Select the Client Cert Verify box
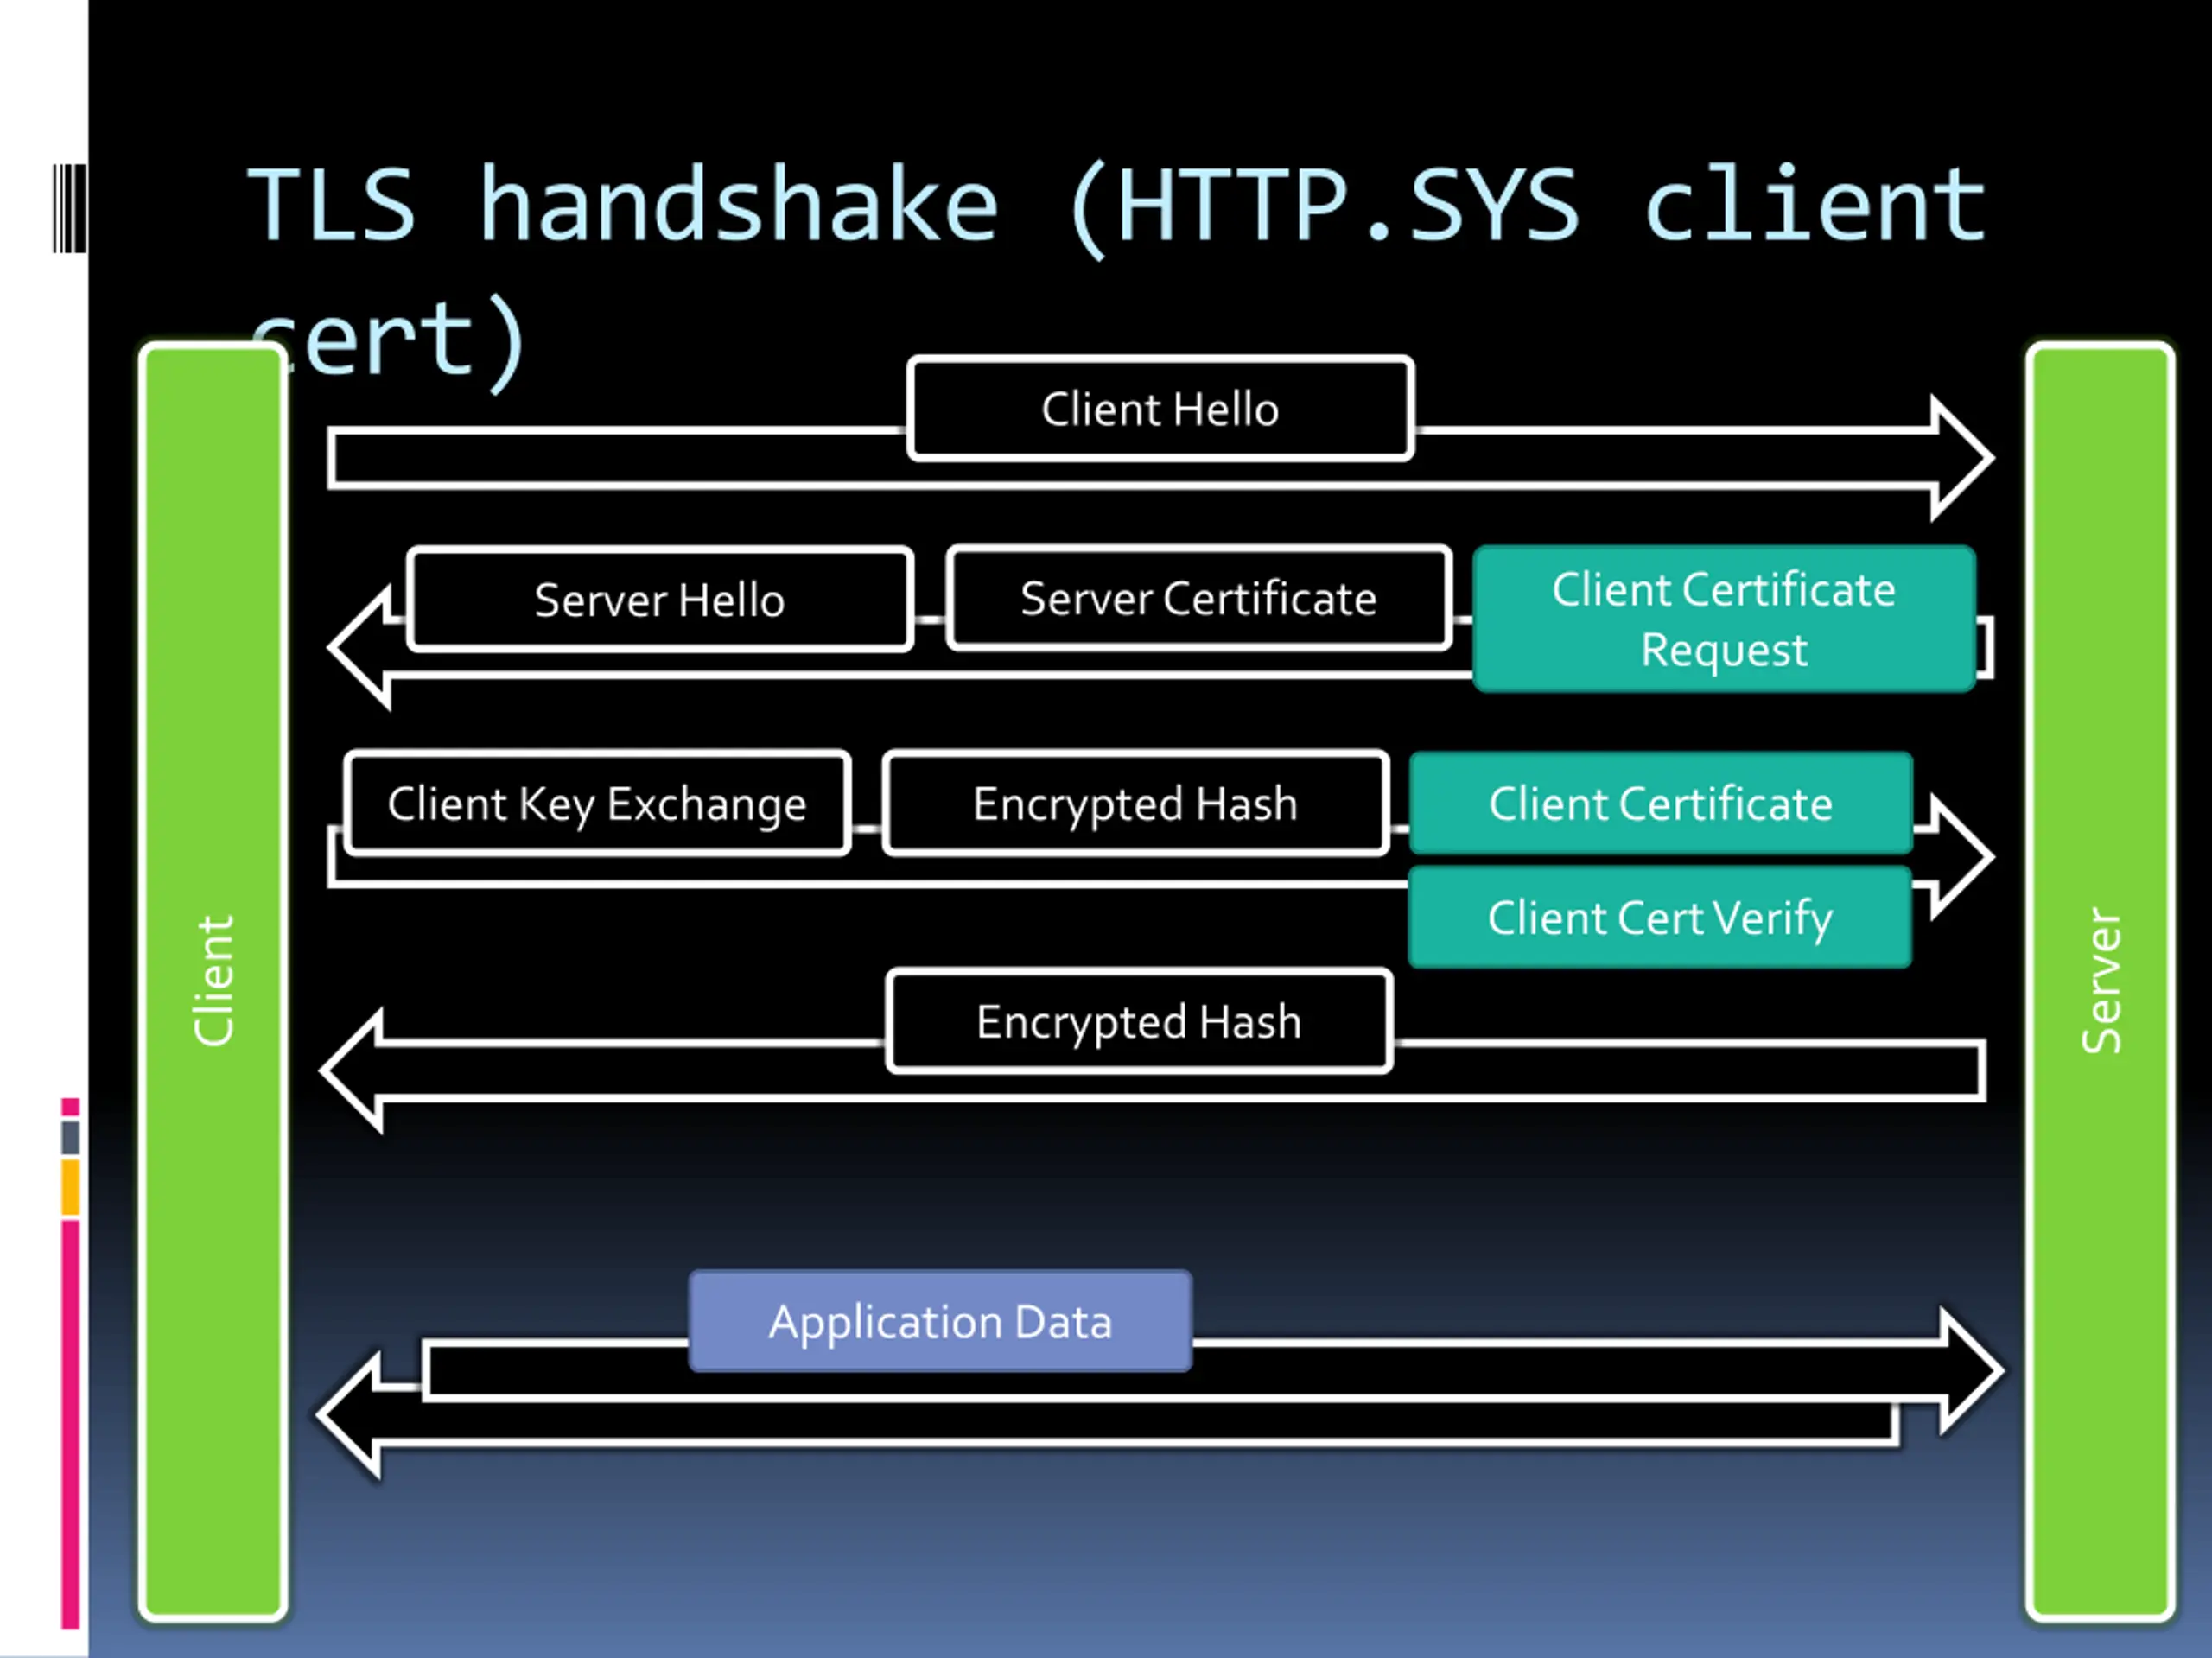Image resolution: width=2212 pixels, height=1658 pixels. (1660, 917)
